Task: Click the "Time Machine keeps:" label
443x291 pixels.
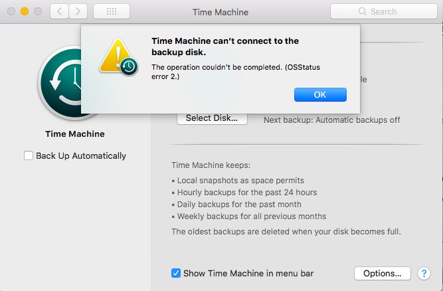Action: click(x=211, y=165)
